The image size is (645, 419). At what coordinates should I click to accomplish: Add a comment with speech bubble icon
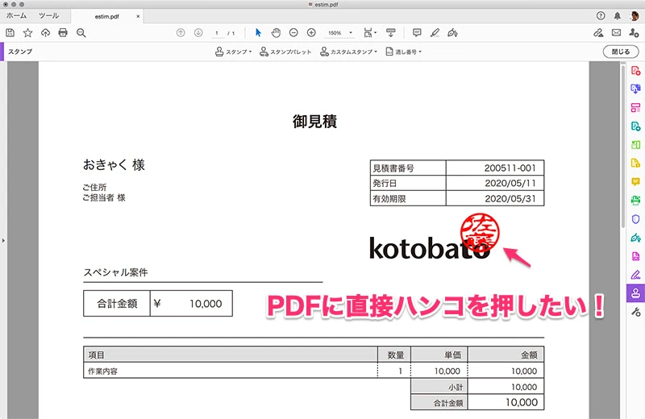click(x=417, y=32)
